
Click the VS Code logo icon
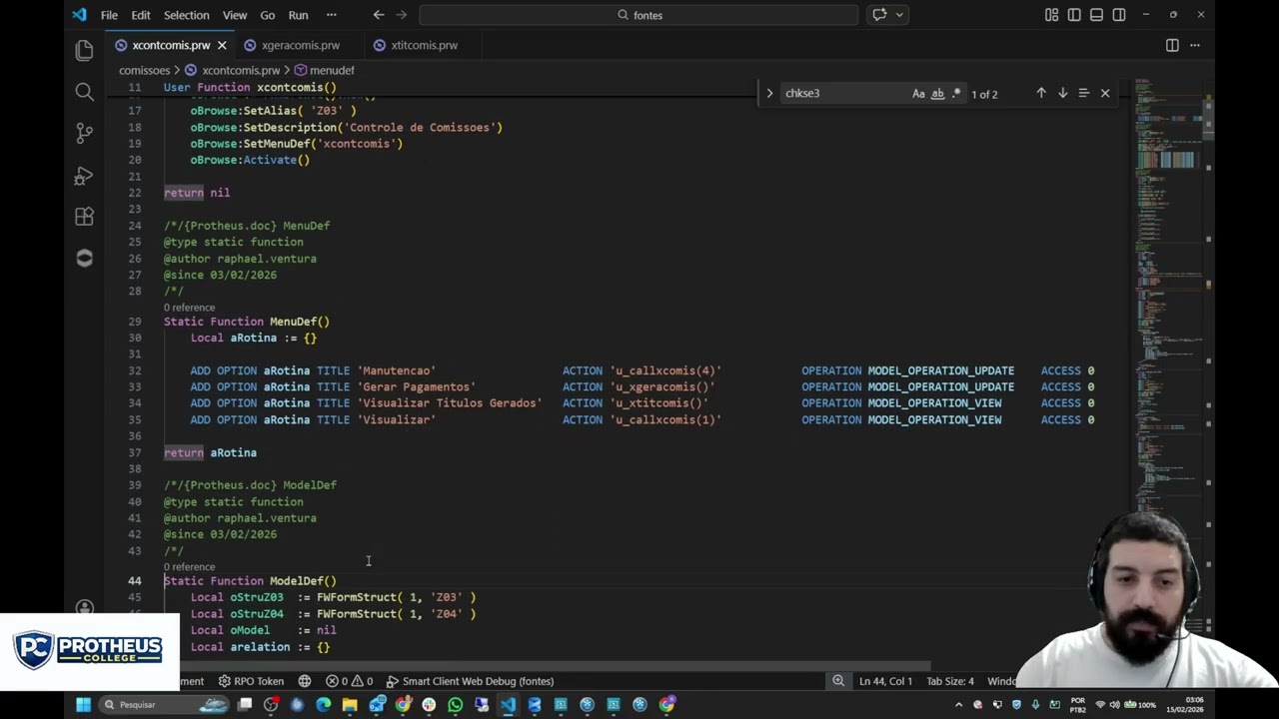coord(79,15)
